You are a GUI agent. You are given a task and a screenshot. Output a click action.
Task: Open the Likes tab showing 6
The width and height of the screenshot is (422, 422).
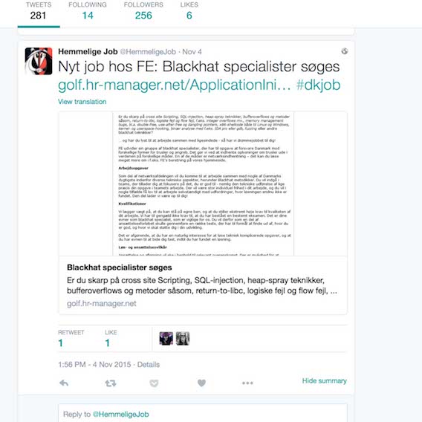(189, 11)
